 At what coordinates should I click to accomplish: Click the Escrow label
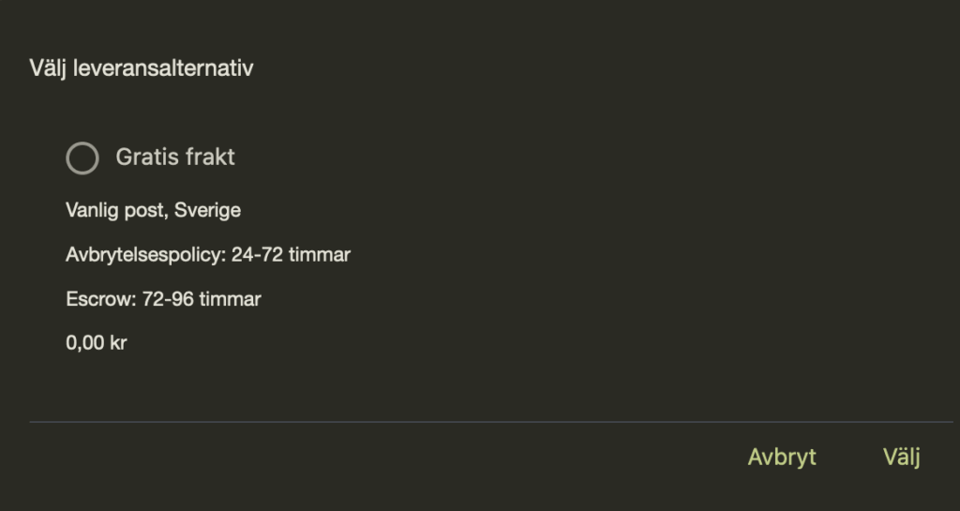100,300
